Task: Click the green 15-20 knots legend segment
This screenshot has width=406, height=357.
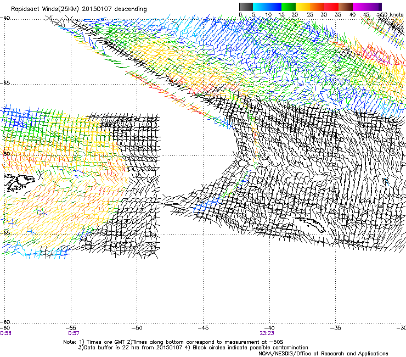Action: click(289, 7)
